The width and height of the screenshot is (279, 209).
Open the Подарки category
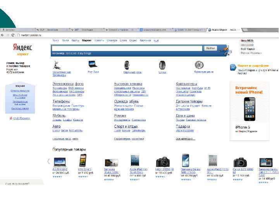(x=183, y=126)
